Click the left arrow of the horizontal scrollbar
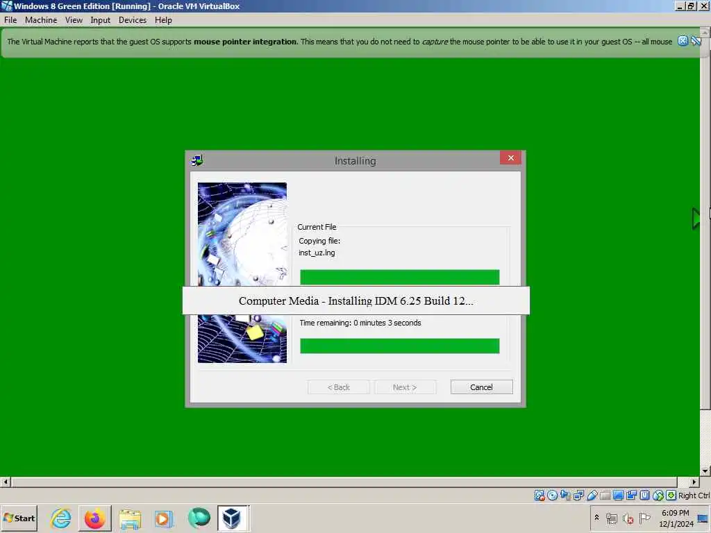 pos(6,482)
